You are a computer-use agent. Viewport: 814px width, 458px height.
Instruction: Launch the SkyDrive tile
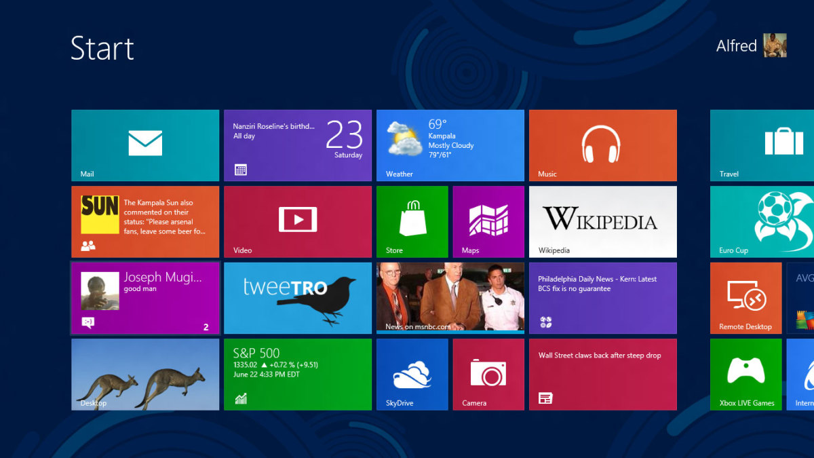tap(412, 374)
